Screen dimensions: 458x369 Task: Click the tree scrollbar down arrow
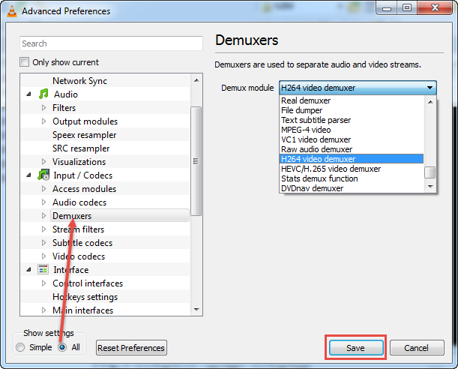[x=196, y=310]
